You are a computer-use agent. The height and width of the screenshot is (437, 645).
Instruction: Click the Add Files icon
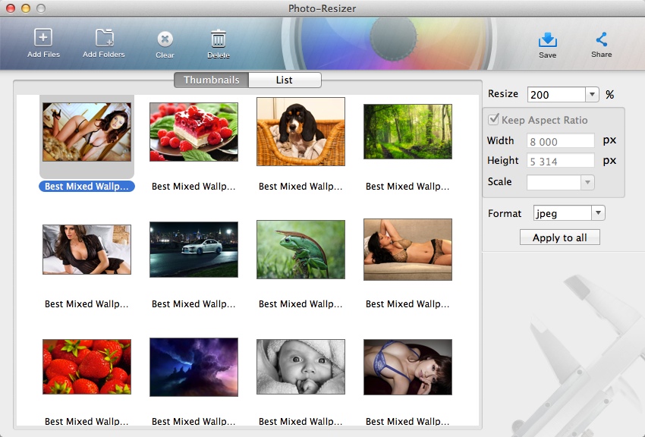[x=42, y=38]
